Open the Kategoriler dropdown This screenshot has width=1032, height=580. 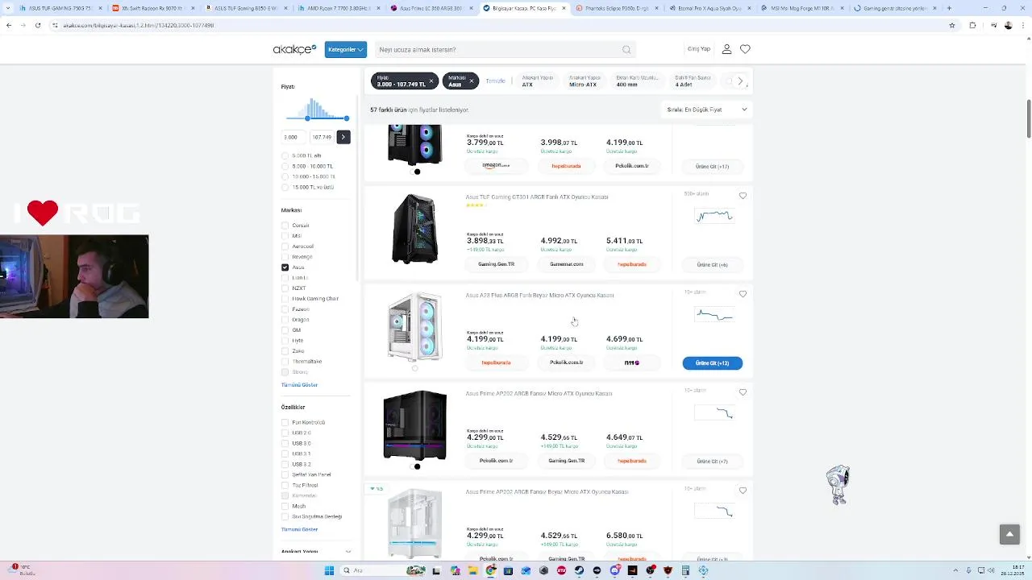346,49
